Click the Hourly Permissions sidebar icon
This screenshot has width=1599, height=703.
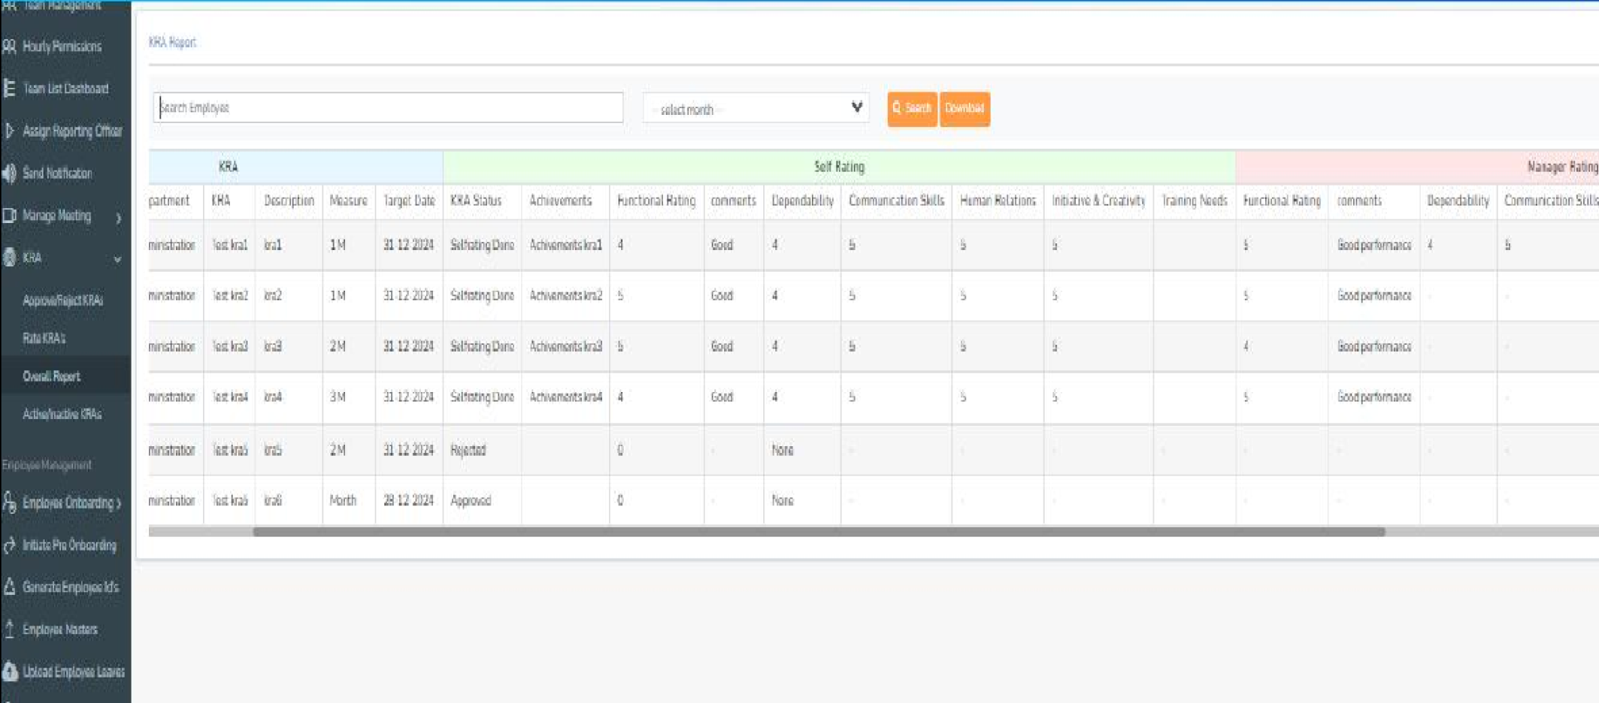(9, 47)
